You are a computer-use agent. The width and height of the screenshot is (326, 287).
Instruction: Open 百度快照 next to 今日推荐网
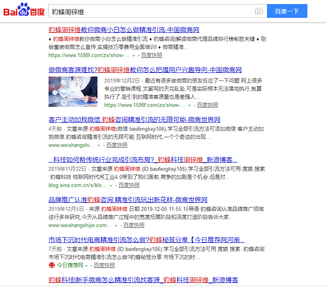104,266
